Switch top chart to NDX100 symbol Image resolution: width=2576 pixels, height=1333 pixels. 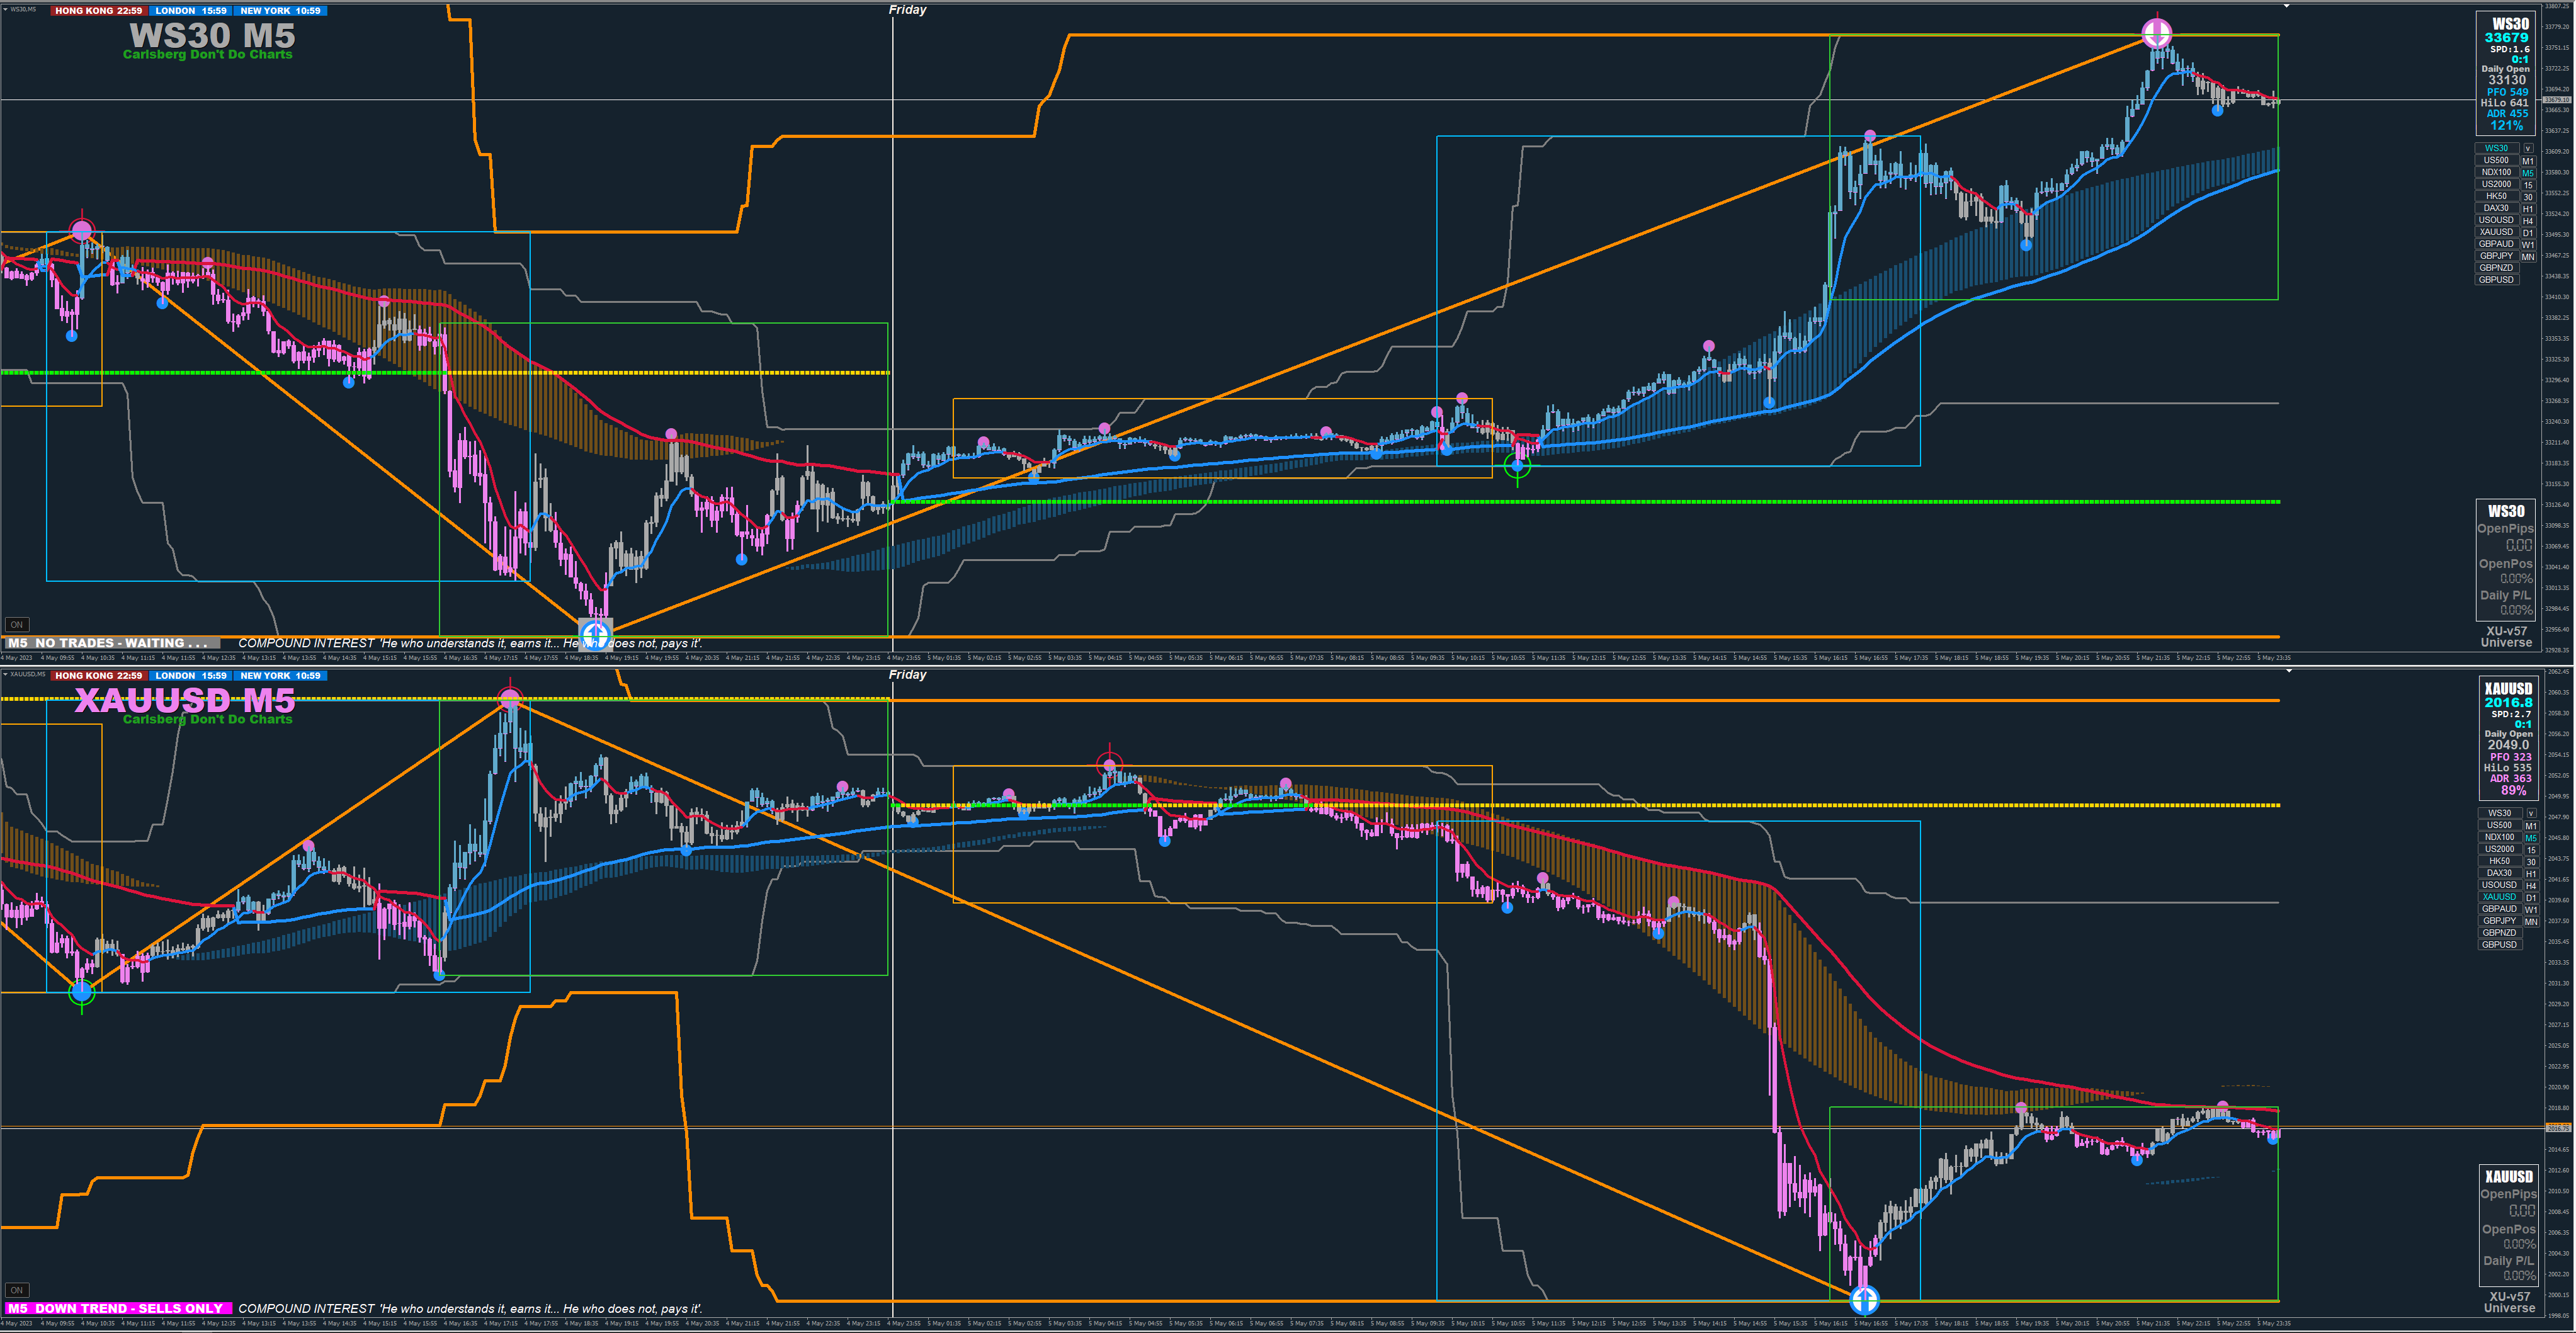point(2497,172)
